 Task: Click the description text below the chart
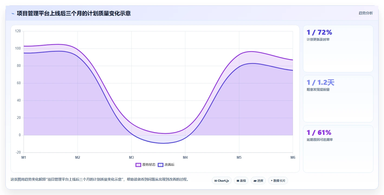(x=99, y=179)
